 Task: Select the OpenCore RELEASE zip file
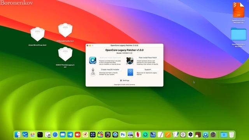(238, 13)
